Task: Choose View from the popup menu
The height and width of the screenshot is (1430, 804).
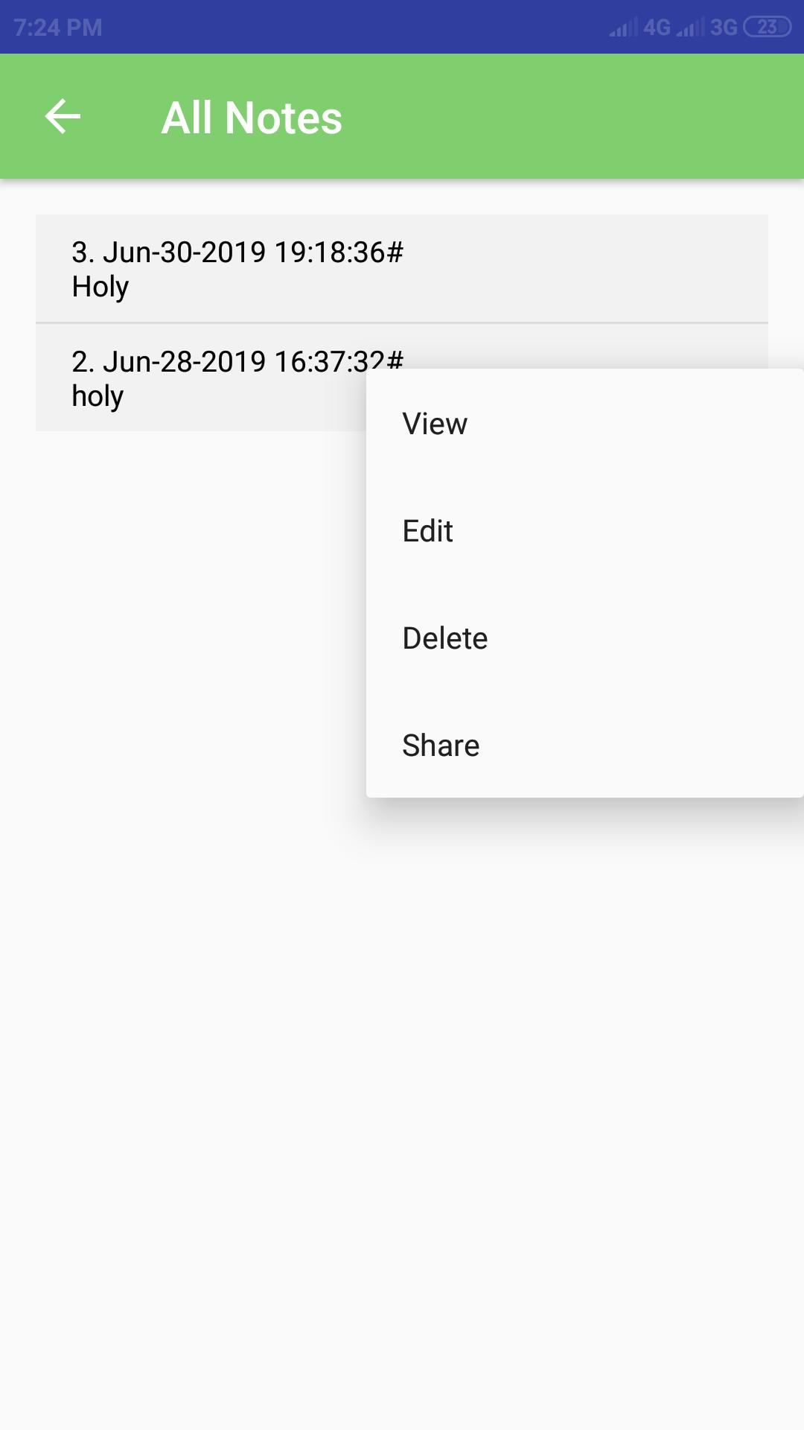Action: tap(584, 423)
